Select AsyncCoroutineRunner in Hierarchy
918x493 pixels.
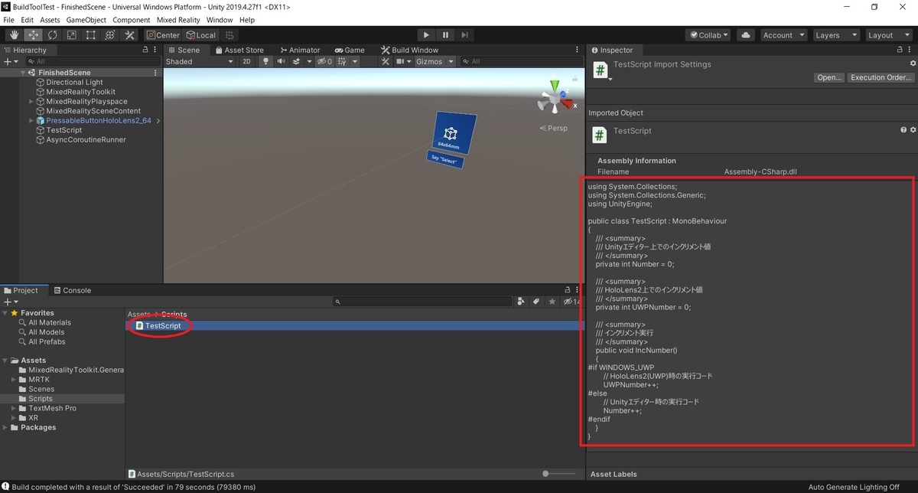pos(86,139)
